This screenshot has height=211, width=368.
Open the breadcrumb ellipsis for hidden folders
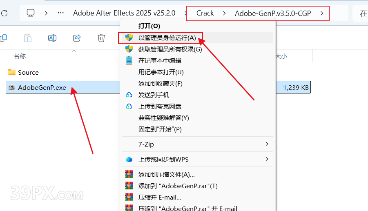pos(61,13)
